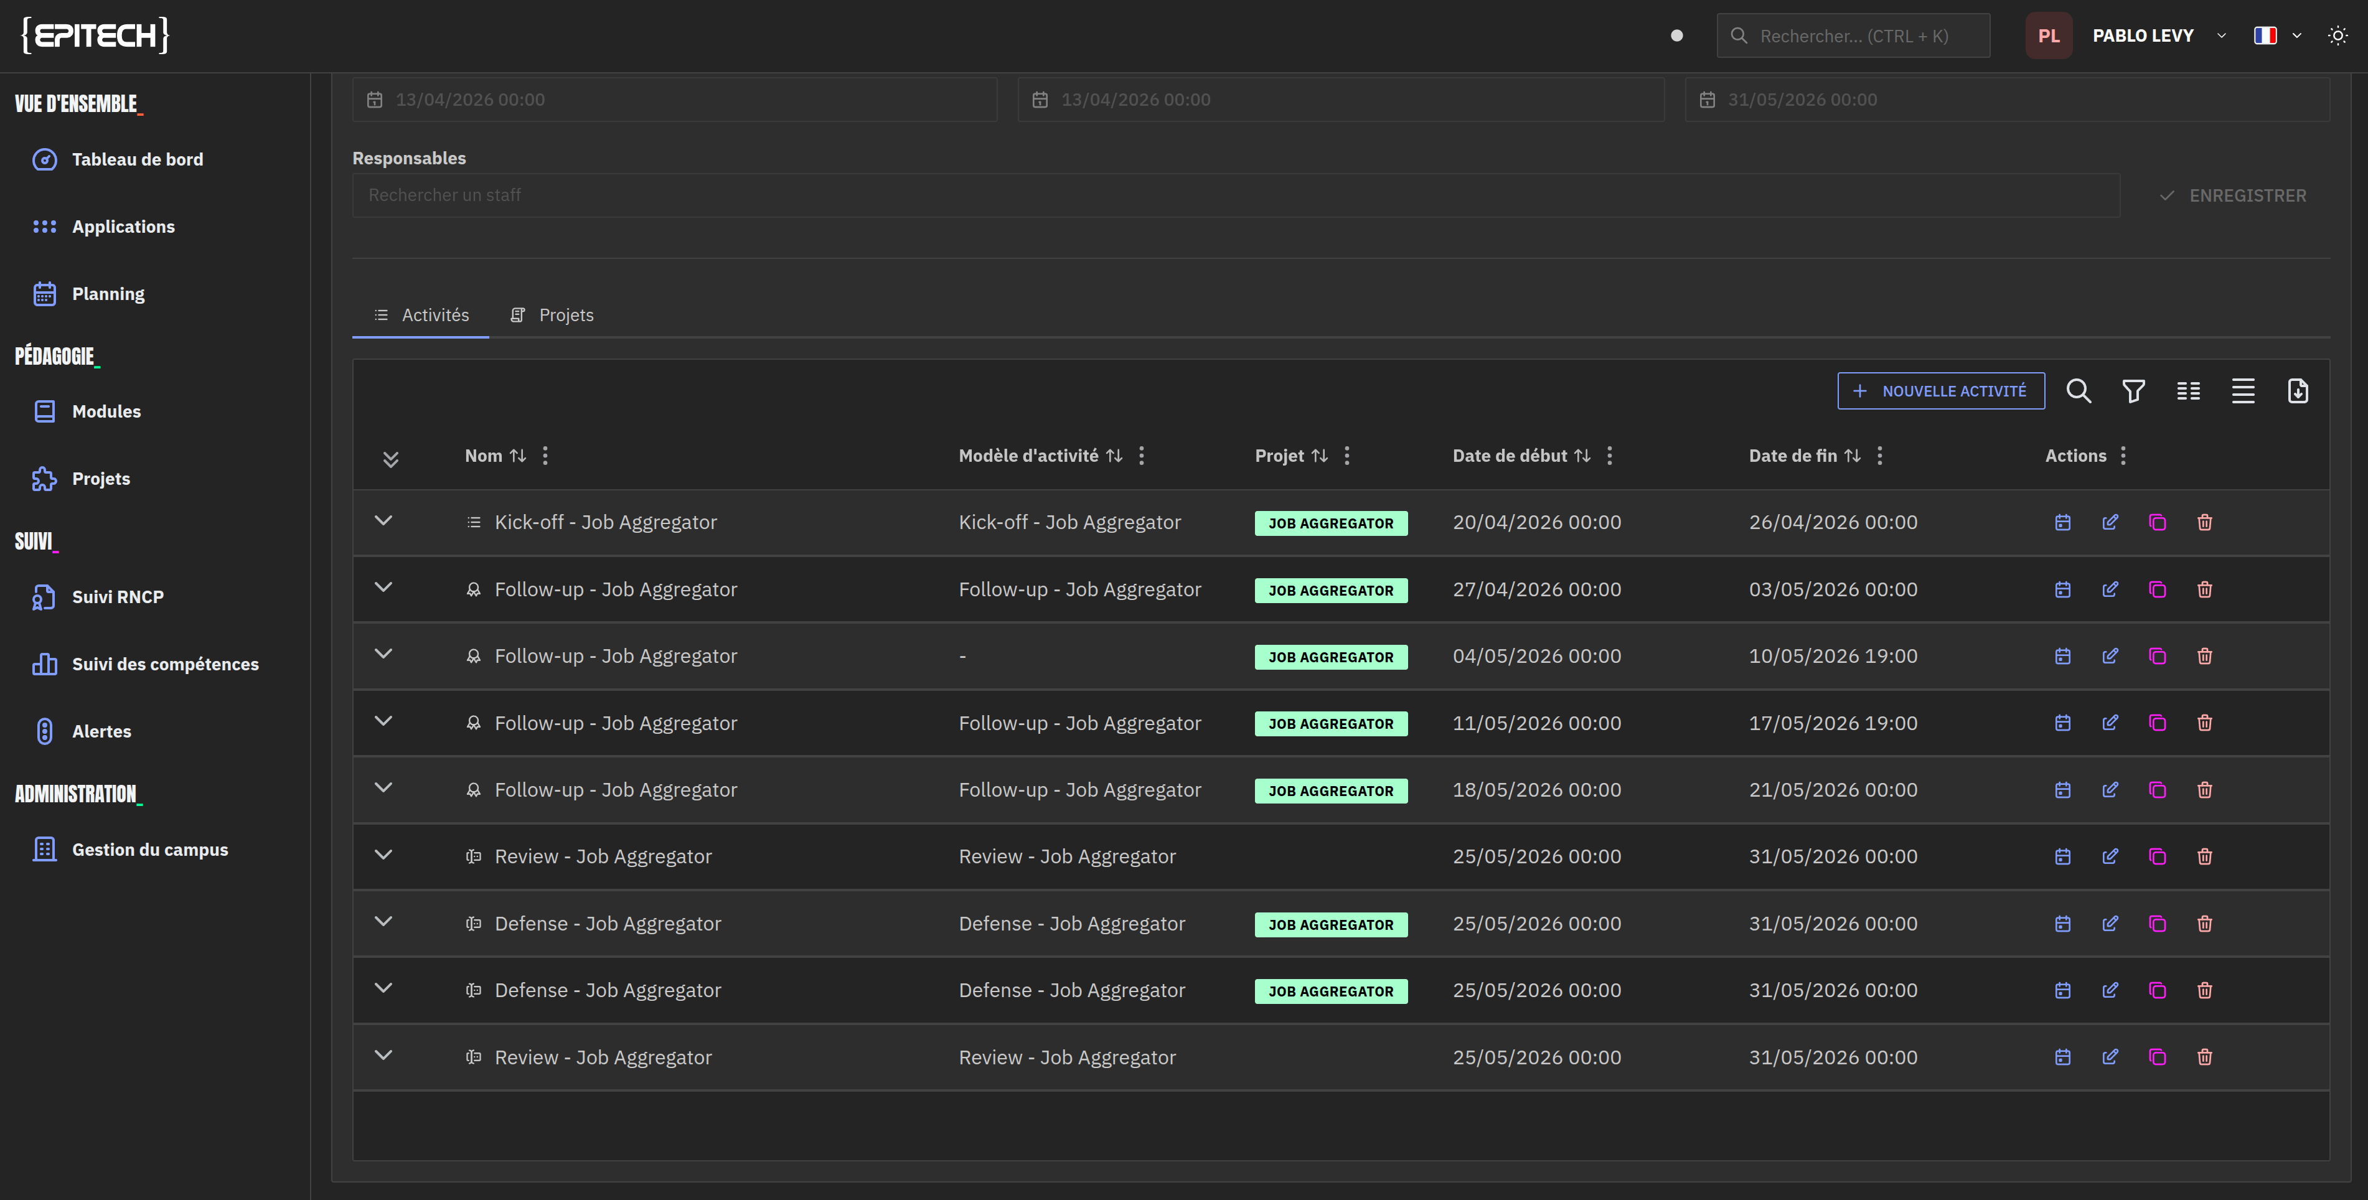Duplicate Follow-up activity starting 11/05/2026
The width and height of the screenshot is (2368, 1200).
[2158, 723]
